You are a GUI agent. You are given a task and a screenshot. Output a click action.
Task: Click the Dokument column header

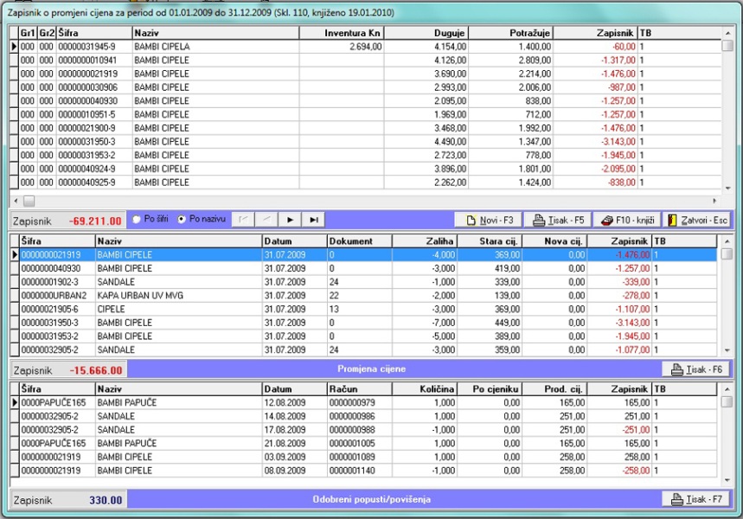point(359,240)
